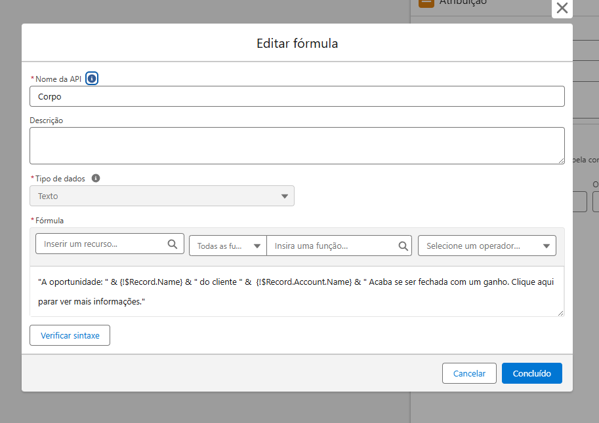Close the Editar fórmula dialog with X

562,8
